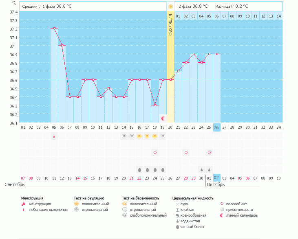Click the moon calendar icon on cycle day 19

163,118
